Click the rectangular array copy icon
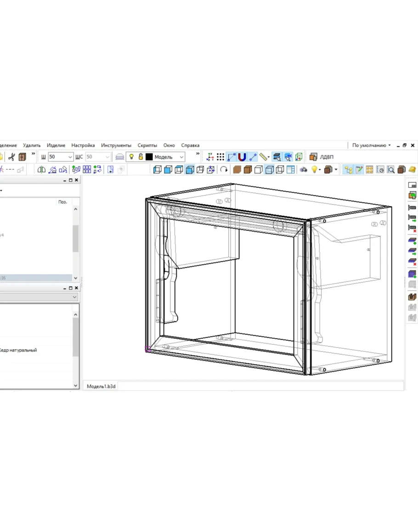 (87, 170)
